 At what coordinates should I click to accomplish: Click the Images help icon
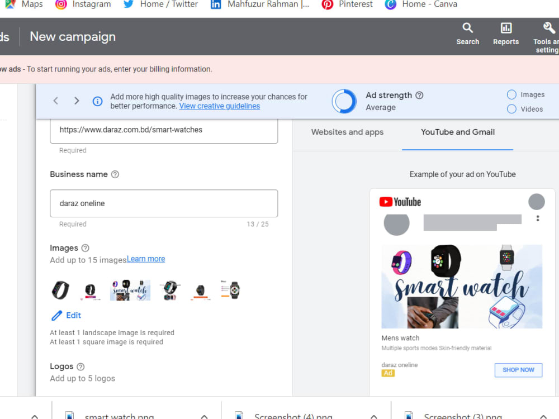[85, 247]
